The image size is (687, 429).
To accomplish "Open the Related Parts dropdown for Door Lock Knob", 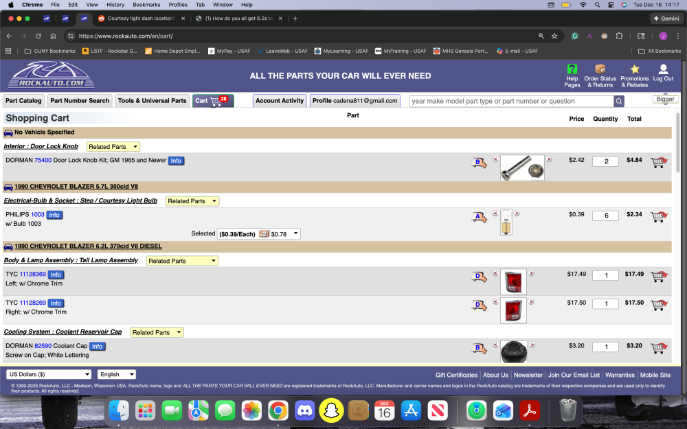I will coord(113,146).
